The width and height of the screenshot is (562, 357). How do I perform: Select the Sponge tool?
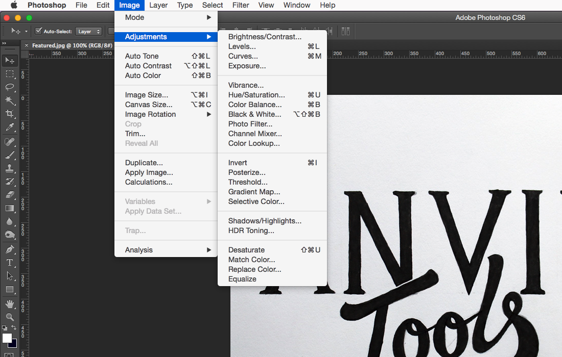(x=10, y=235)
